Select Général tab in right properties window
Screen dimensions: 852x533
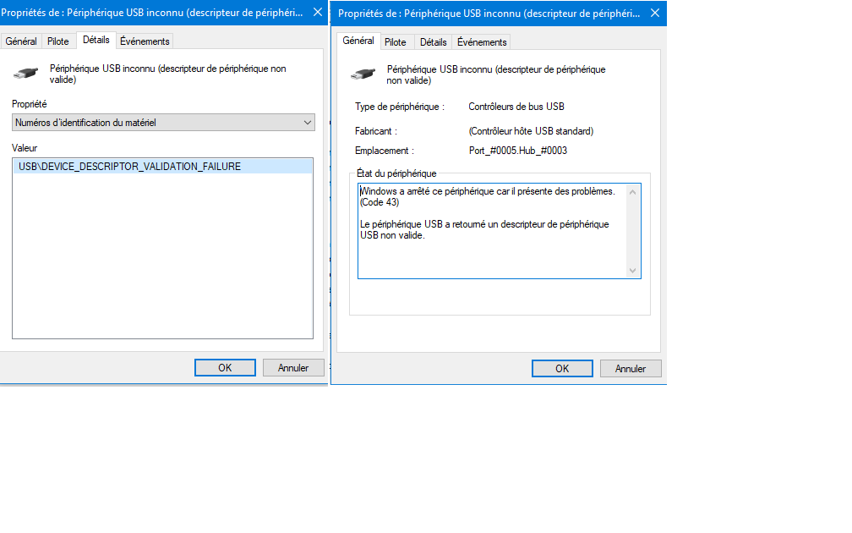[358, 41]
